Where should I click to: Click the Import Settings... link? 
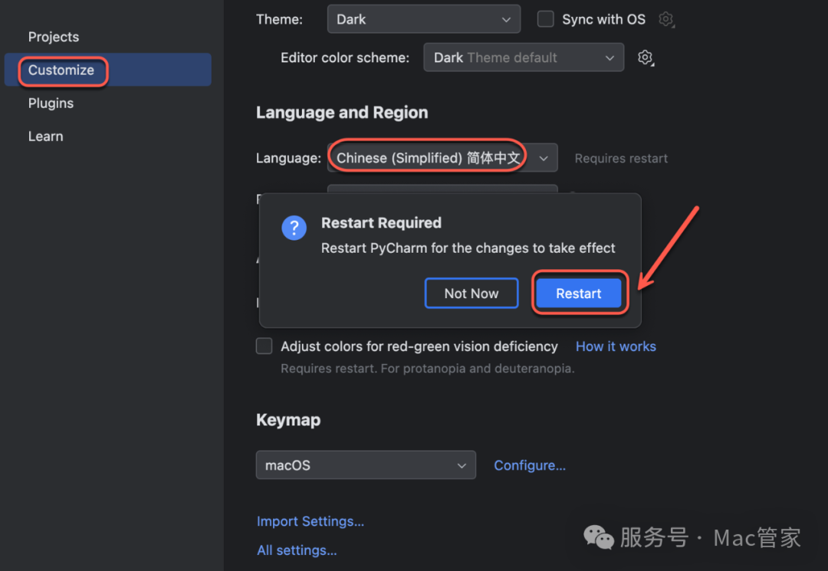(310, 521)
